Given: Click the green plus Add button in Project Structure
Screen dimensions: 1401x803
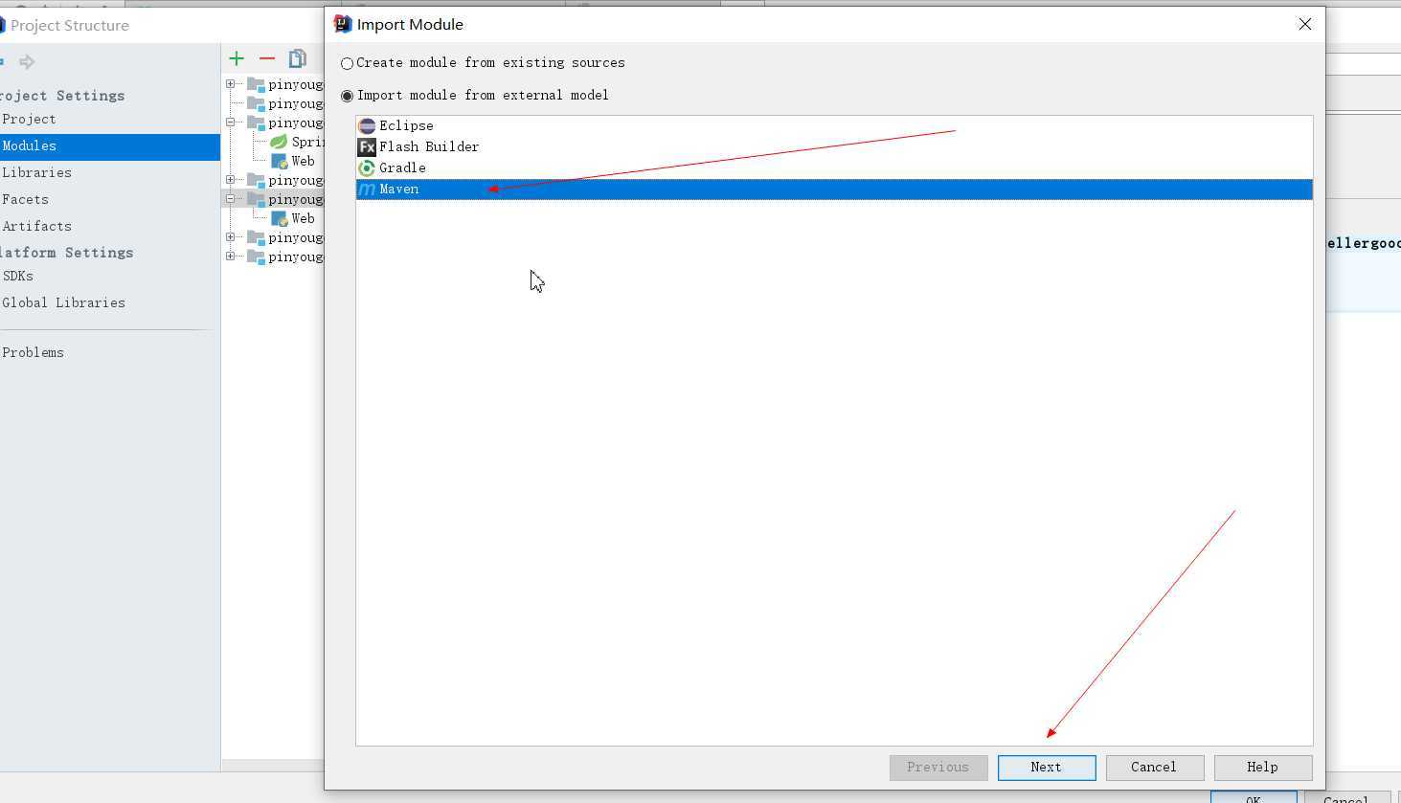Looking at the screenshot, I should point(237,58).
